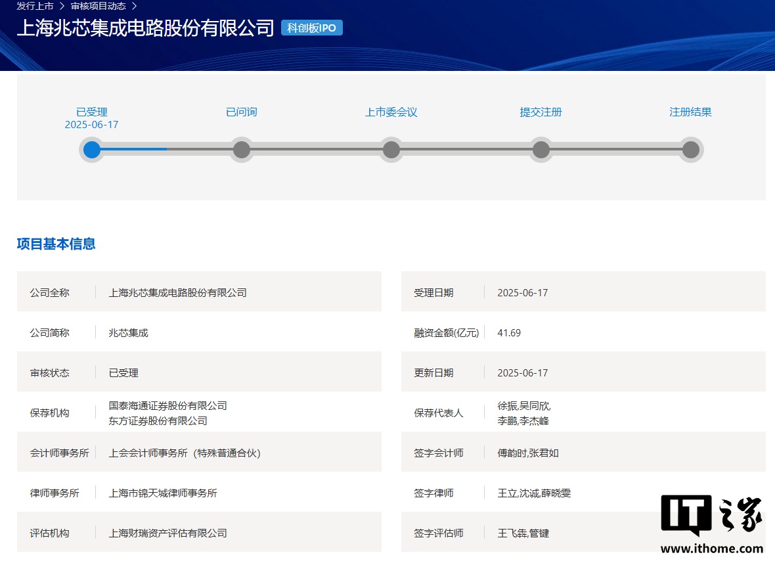The image size is (775, 563).
Task: Click the 公司全称 field label
Action: click(49, 292)
